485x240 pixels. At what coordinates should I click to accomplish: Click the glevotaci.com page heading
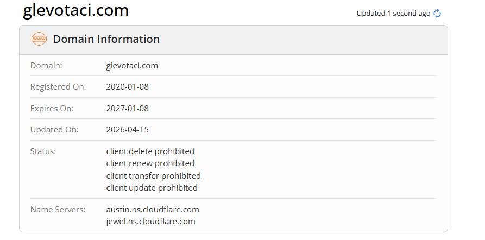76,10
